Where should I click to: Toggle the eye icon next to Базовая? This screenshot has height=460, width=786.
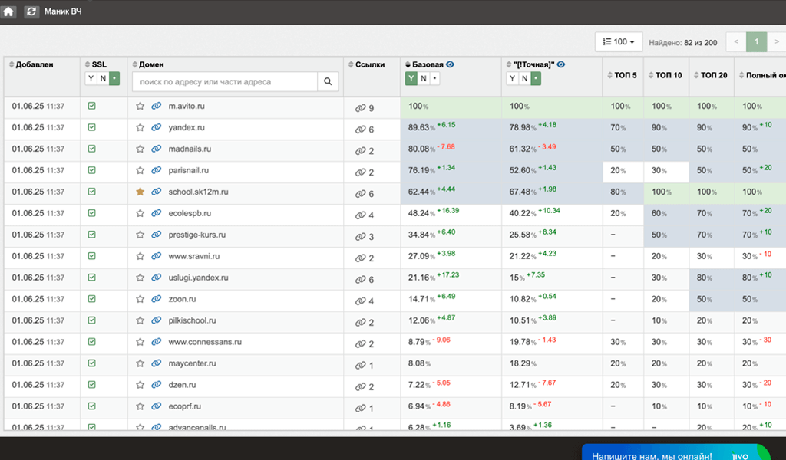point(451,64)
